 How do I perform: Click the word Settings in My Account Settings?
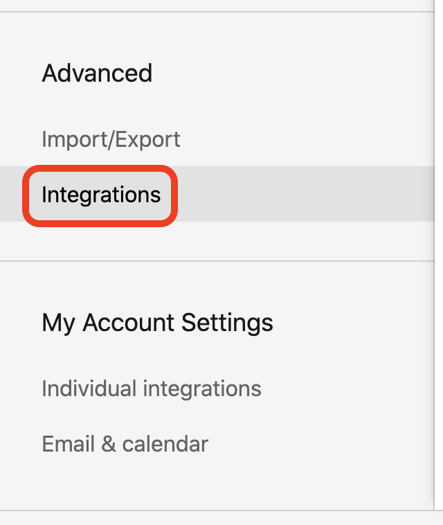(x=227, y=323)
